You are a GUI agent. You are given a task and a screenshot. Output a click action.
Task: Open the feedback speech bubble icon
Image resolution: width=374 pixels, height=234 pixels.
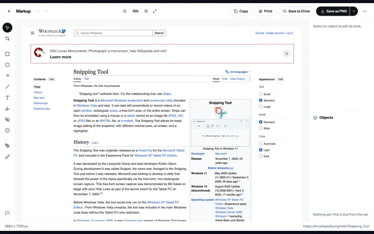pos(7,213)
